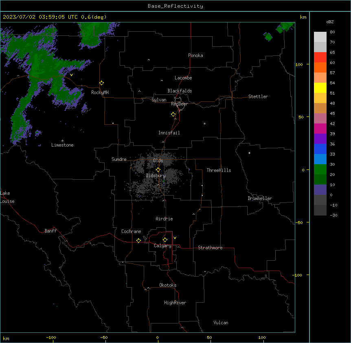Click the -50 tick on the vertical axis
The height and width of the screenshot is (343, 351).
299,222
